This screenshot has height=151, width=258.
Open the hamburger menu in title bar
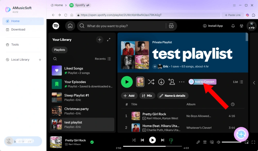[x=234, y=5]
